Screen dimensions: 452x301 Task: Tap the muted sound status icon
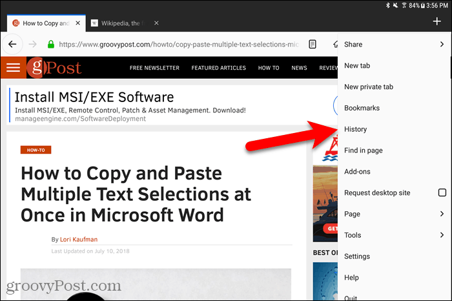(x=395, y=5)
